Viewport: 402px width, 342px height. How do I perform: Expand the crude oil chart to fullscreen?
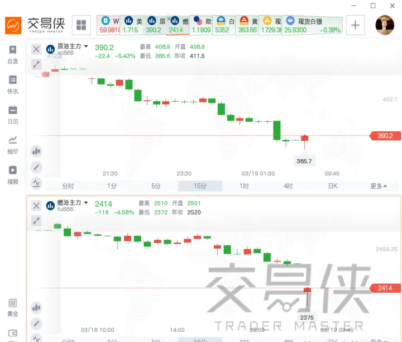click(x=36, y=64)
